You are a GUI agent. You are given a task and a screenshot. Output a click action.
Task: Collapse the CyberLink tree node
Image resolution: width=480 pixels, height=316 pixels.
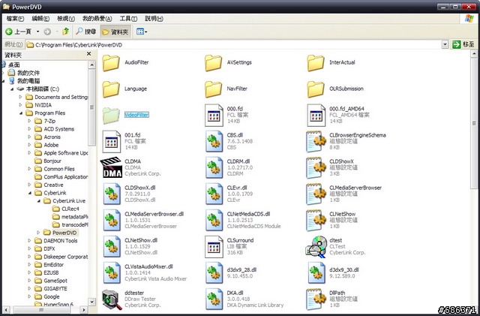30,193
